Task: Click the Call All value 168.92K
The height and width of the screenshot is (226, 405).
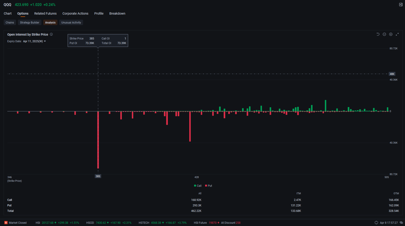Action: (x=196, y=200)
